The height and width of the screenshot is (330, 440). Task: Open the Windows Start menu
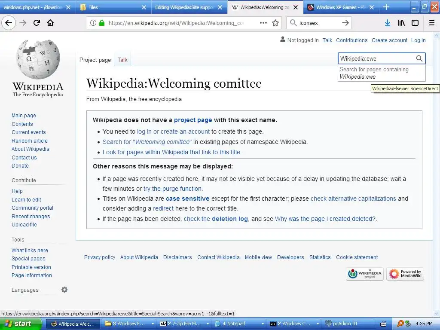click(x=21, y=324)
